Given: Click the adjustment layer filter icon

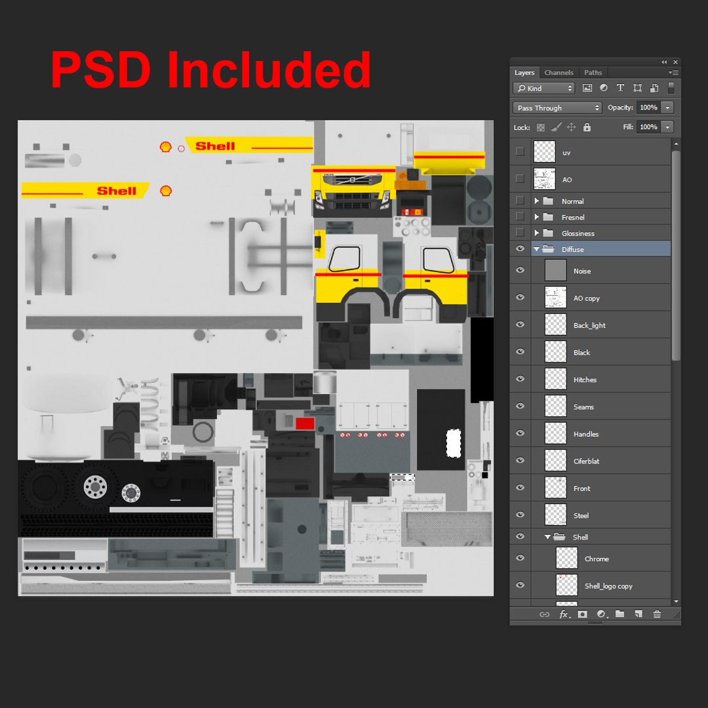Looking at the screenshot, I should [604, 88].
